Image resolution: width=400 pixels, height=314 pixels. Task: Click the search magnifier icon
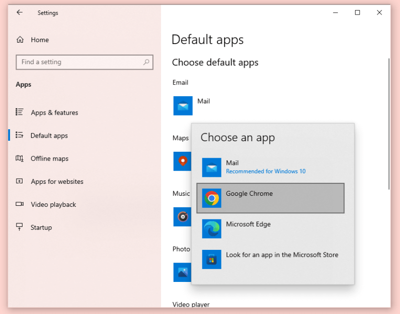click(146, 62)
